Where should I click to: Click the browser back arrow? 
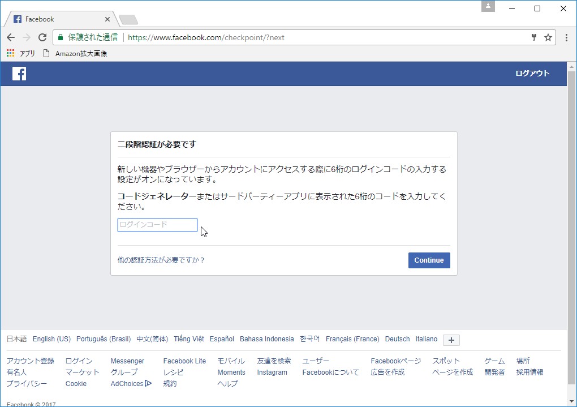(10, 37)
